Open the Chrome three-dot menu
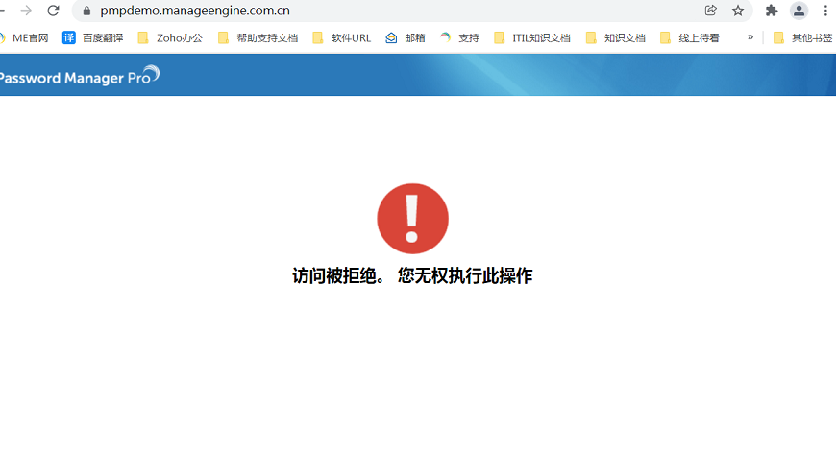 825,11
